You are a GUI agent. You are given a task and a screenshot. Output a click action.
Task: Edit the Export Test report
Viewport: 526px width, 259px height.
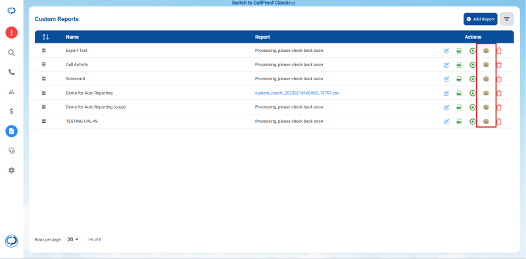pyautogui.click(x=446, y=51)
